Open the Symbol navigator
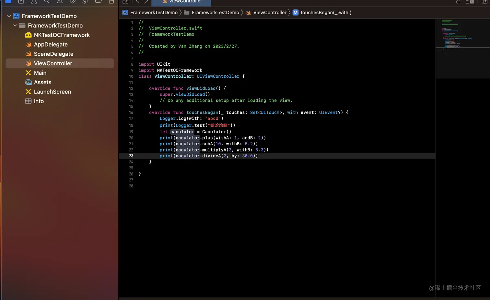This screenshot has height=300, width=490. pos(34,1)
